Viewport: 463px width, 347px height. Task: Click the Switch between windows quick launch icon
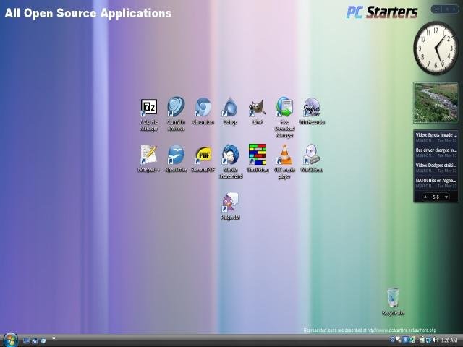point(35,340)
